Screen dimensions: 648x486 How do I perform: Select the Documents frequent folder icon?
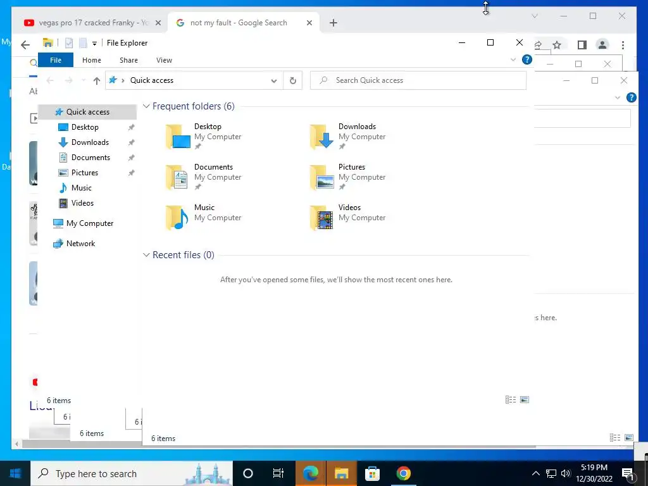coord(178,177)
